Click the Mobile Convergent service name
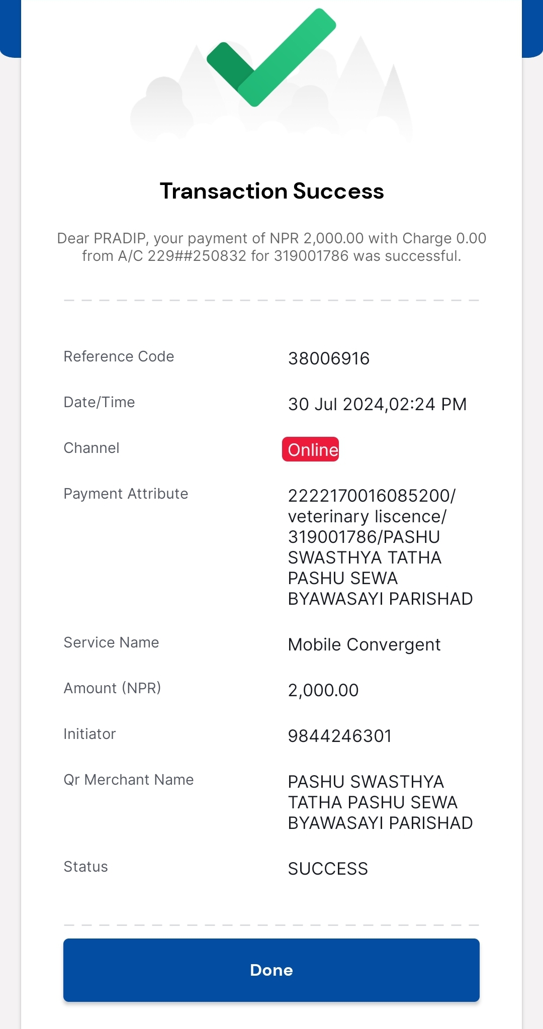 click(364, 644)
